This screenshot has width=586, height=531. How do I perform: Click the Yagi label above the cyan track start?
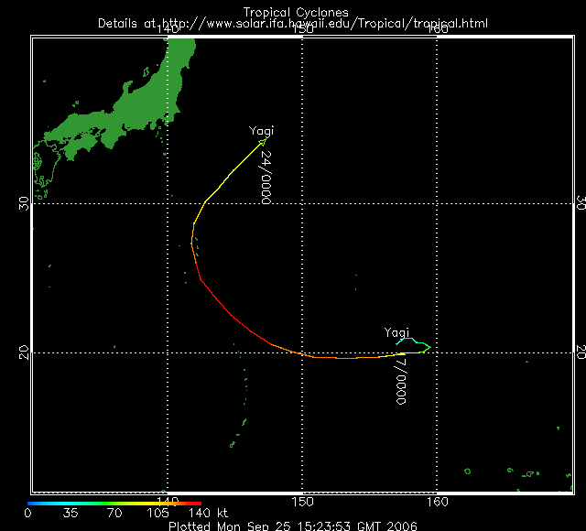pos(396,331)
